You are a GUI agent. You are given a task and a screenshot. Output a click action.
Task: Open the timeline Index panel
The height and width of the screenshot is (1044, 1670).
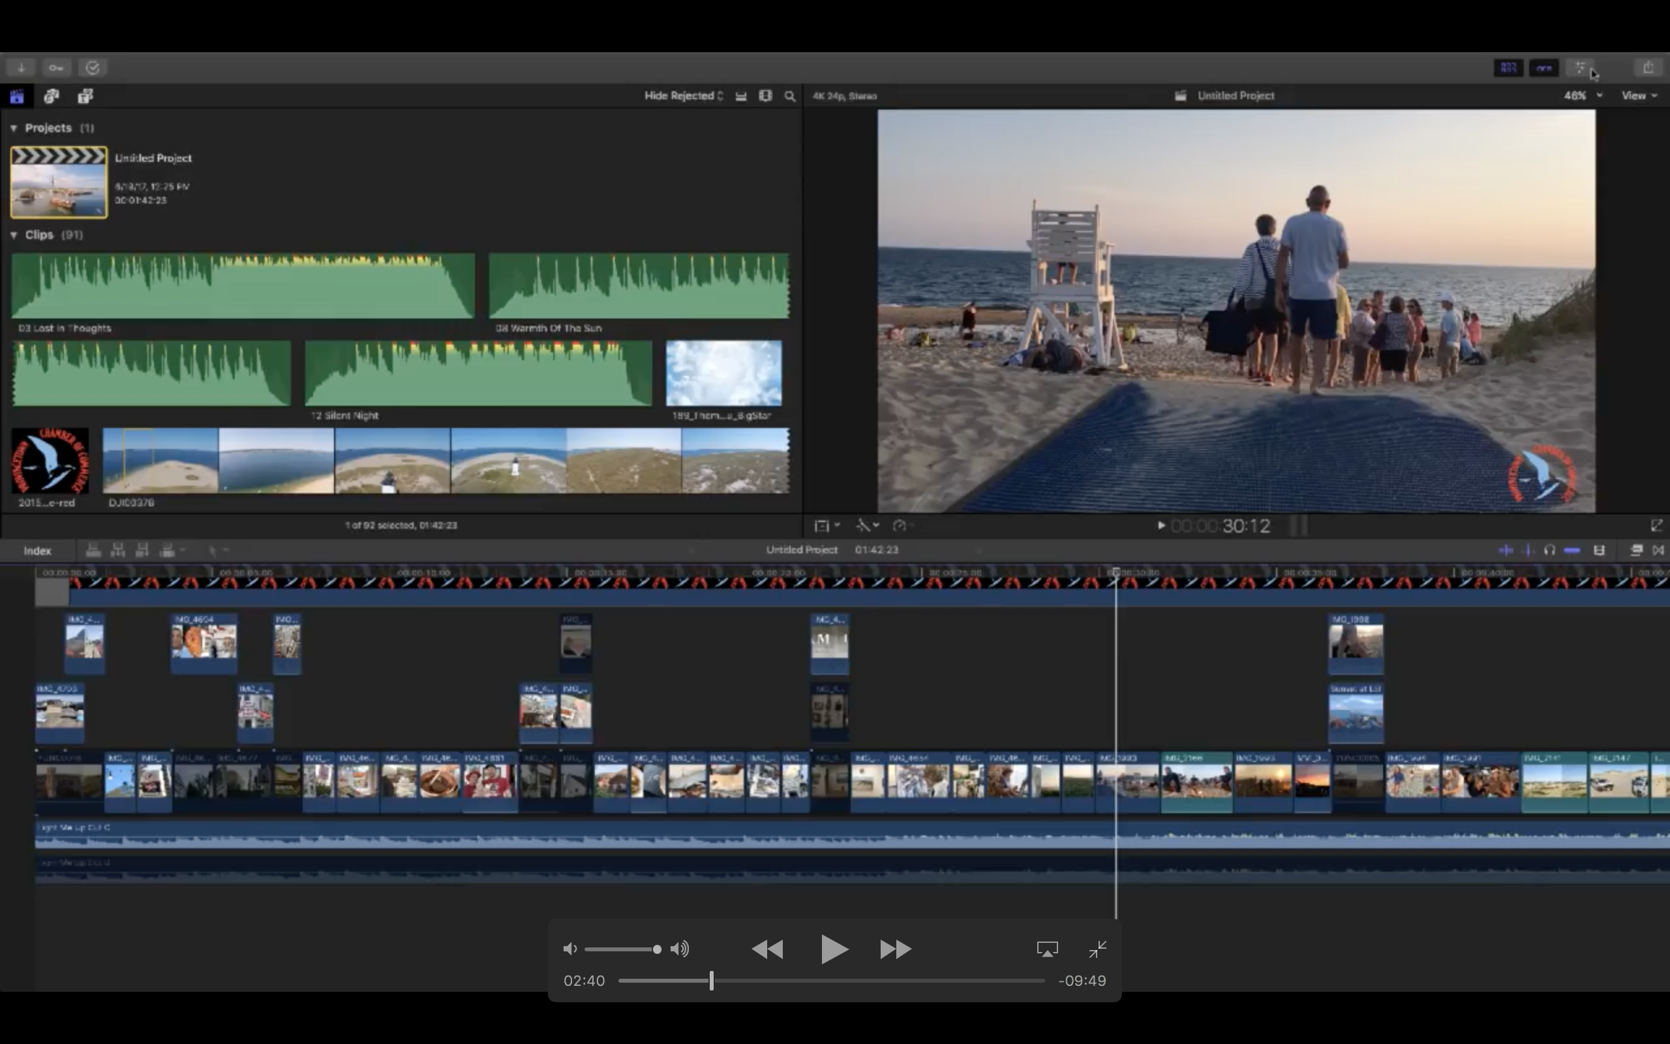pyautogui.click(x=37, y=551)
